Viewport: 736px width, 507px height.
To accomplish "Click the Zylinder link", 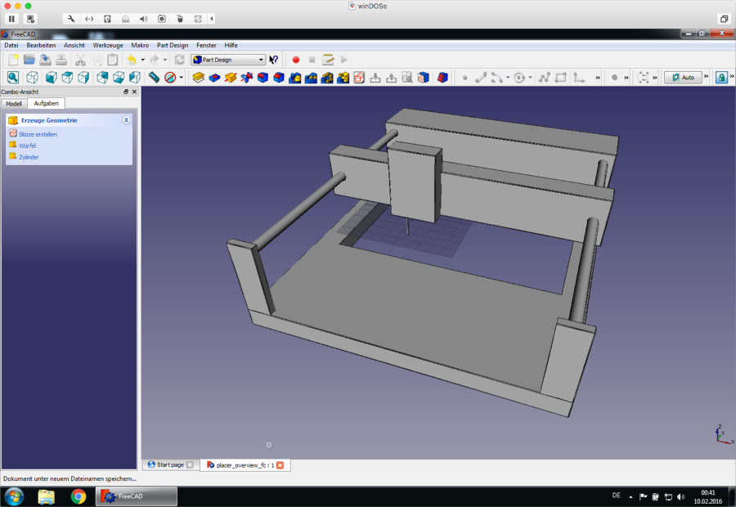I will pyautogui.click(x=29, y=157).
